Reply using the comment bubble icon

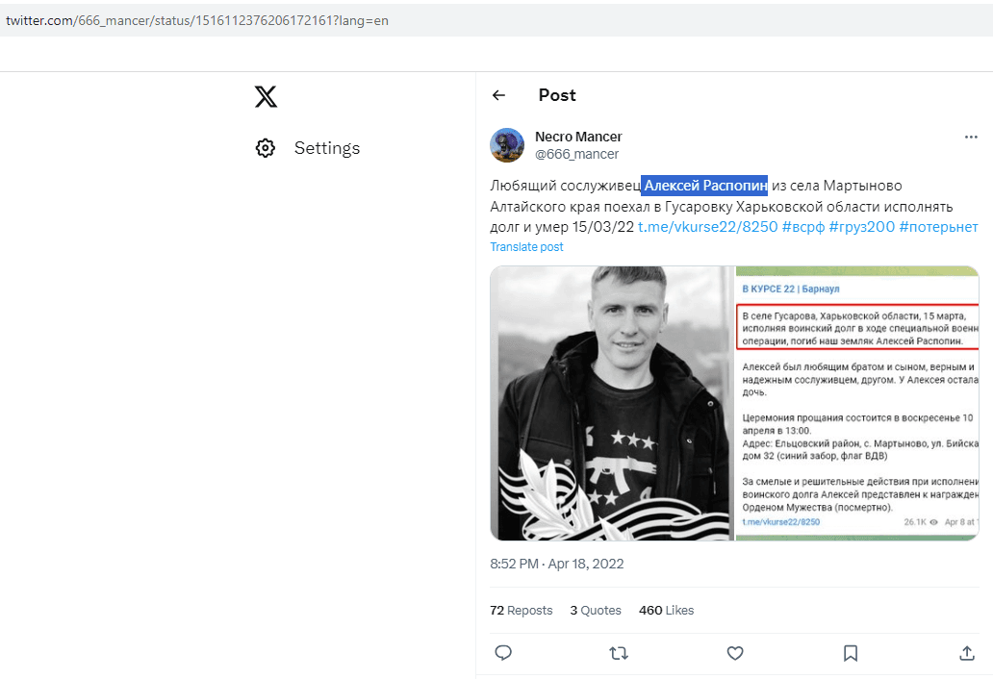point(503,652)
